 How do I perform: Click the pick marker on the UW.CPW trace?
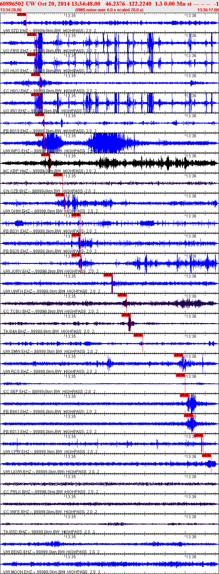[199, 435]
